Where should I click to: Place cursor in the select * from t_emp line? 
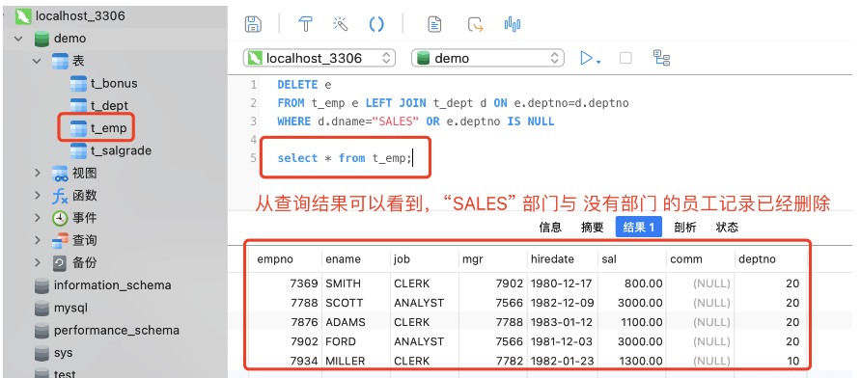pyautogui.click(x=345, y=158)
